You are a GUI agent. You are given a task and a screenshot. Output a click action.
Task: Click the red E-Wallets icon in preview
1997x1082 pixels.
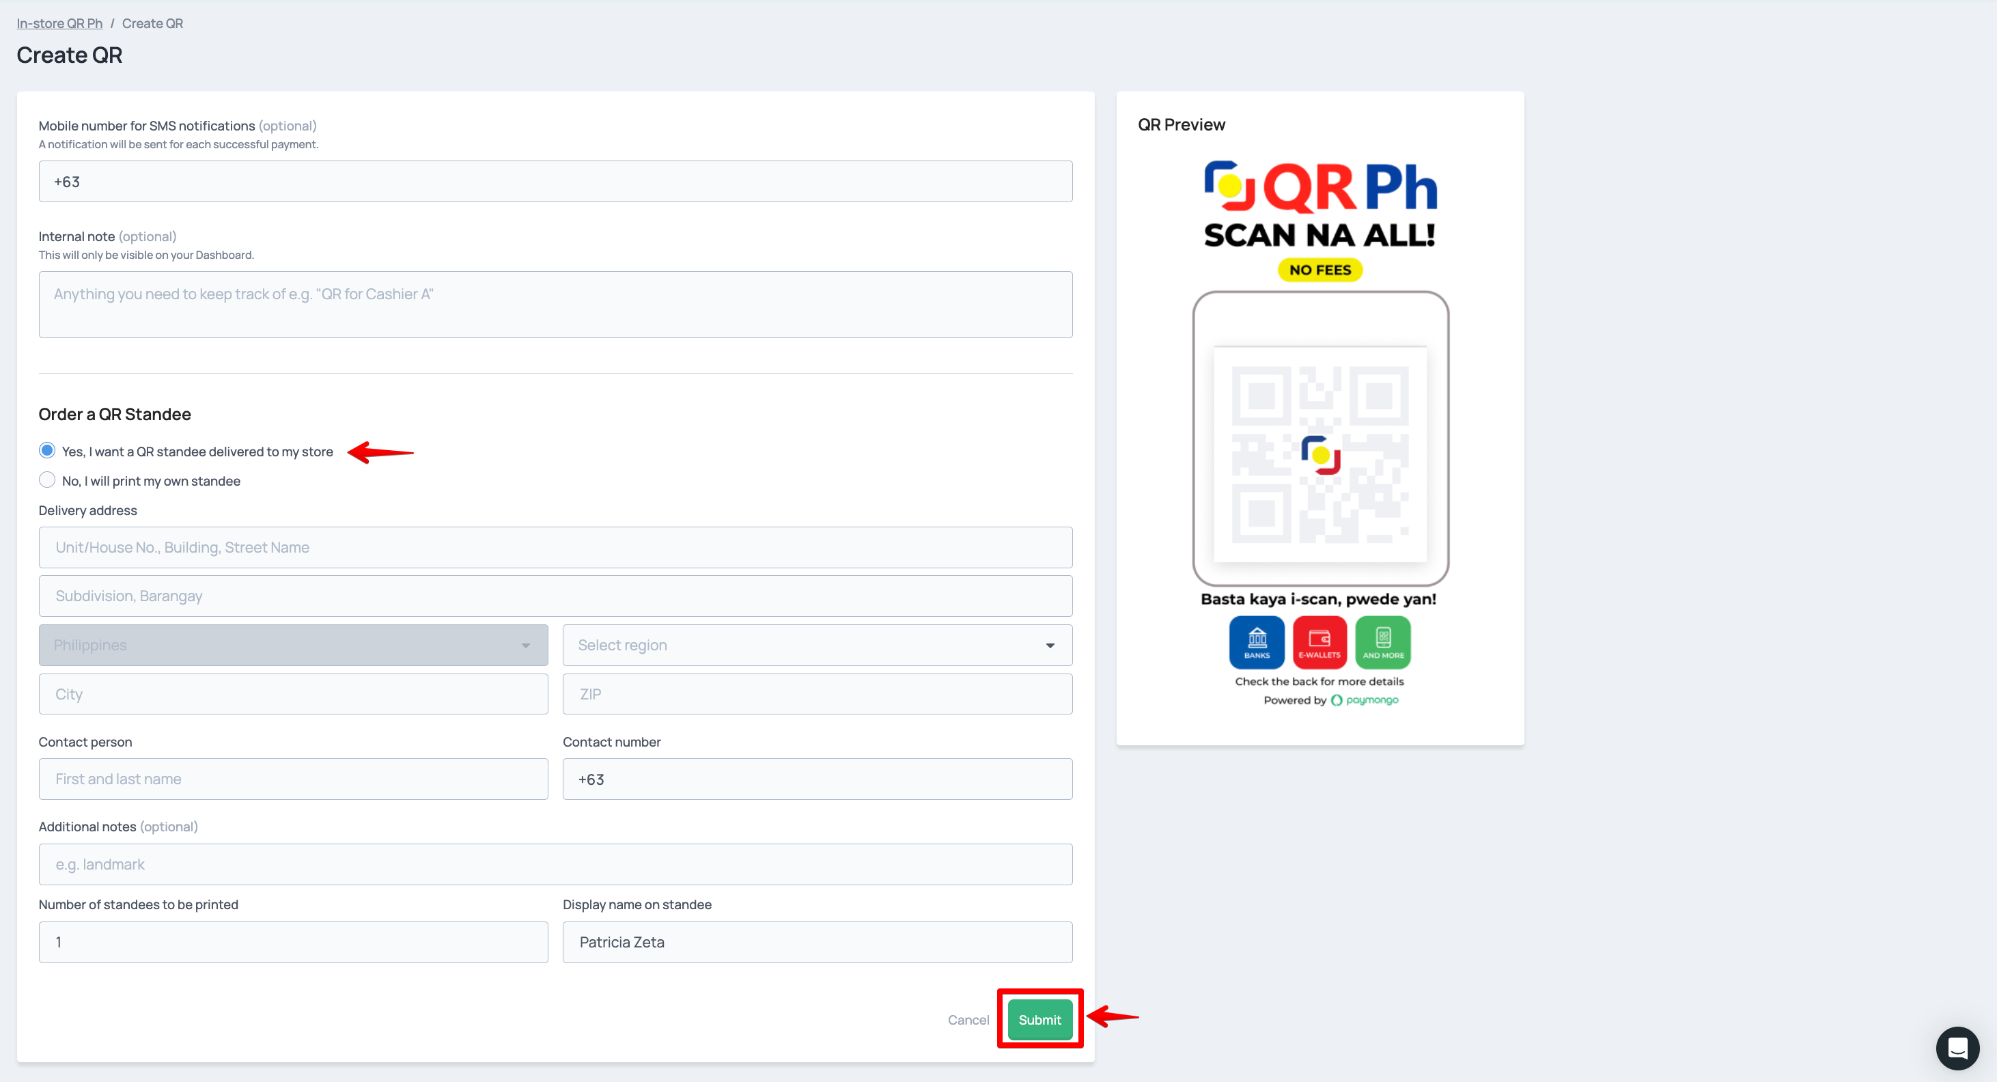tap(1319, 641)
